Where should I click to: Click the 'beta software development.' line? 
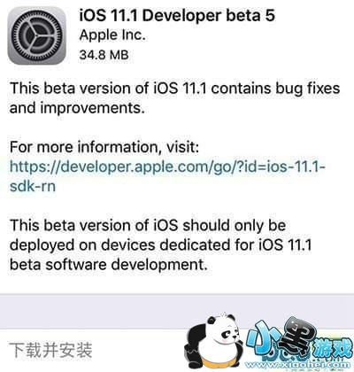[x=109, y=264]
